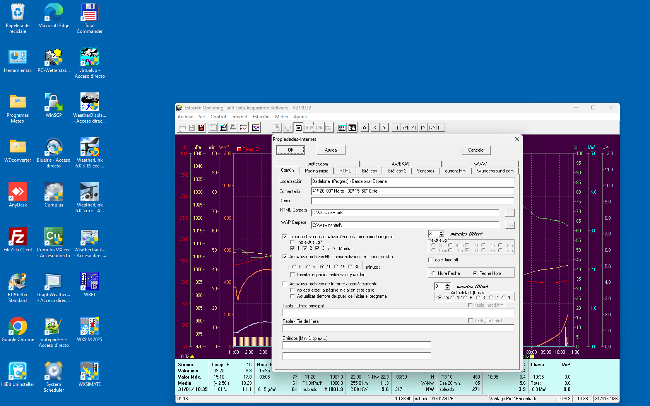650x406 pixels.
Task: Click the bold 'A' toolbar button
Action: click(364, 128)
